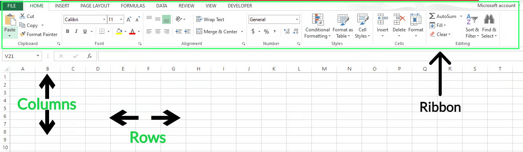Image resolution: width=523 pixels, height=152 pixels.
Task: Open the General number format dropdown
Action: [297, 20]
